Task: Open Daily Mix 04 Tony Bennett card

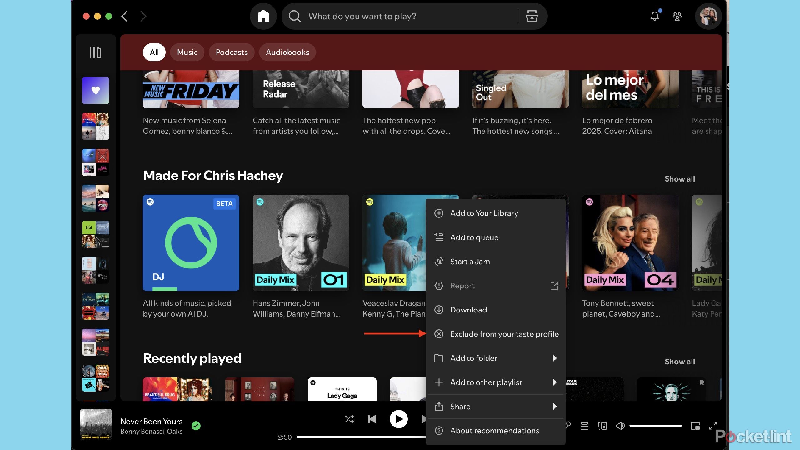Action: click(x=630, y=257)
